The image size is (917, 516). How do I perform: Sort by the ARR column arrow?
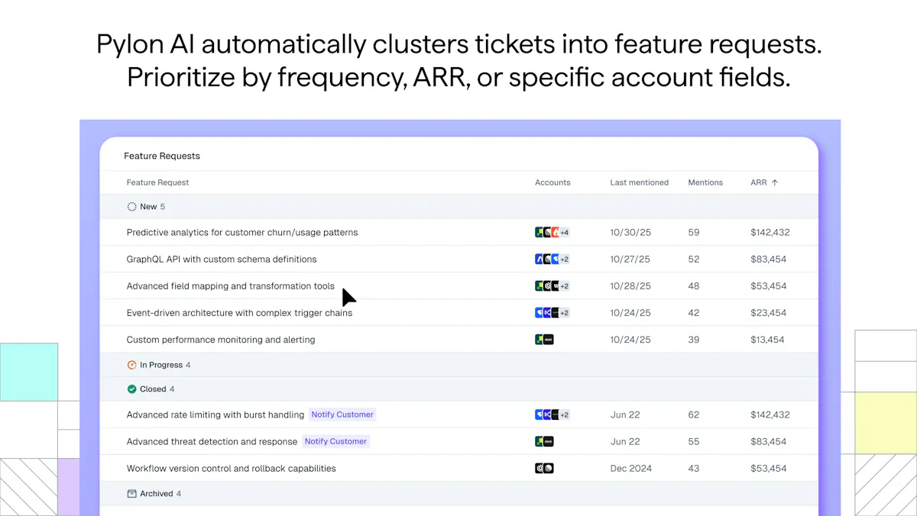(x=775, y=182)
